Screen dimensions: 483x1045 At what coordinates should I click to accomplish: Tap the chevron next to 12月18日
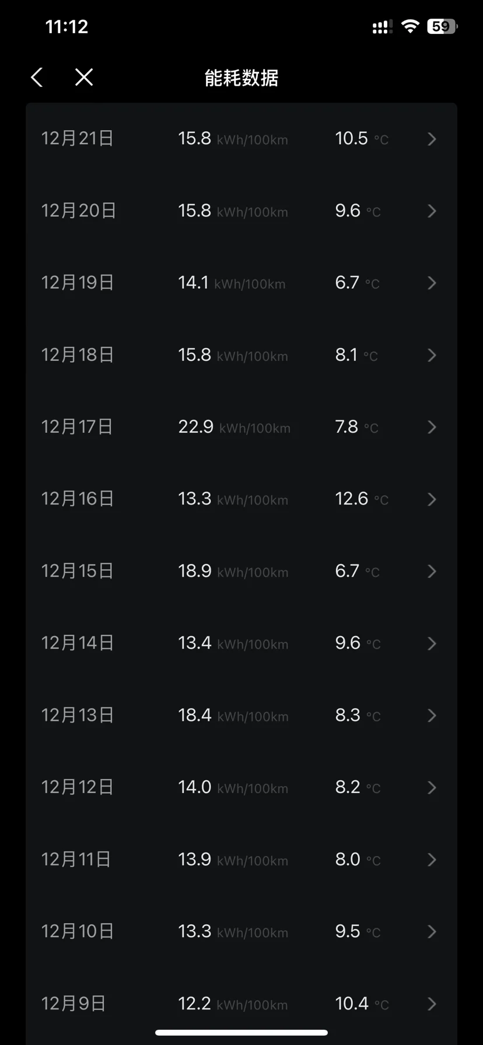[432, 355]
